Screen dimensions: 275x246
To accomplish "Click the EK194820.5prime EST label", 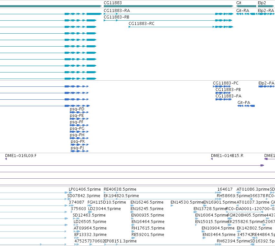I will [x=121, y=196].
